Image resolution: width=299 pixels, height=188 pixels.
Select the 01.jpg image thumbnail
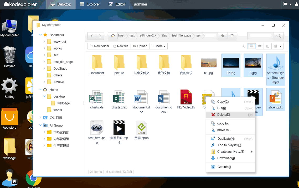tap(208, 63)
